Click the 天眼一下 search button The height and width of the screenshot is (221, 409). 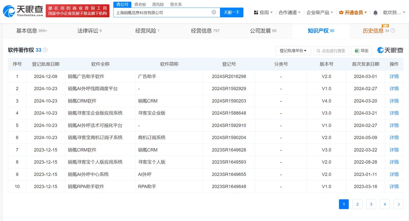coord(232,12)
